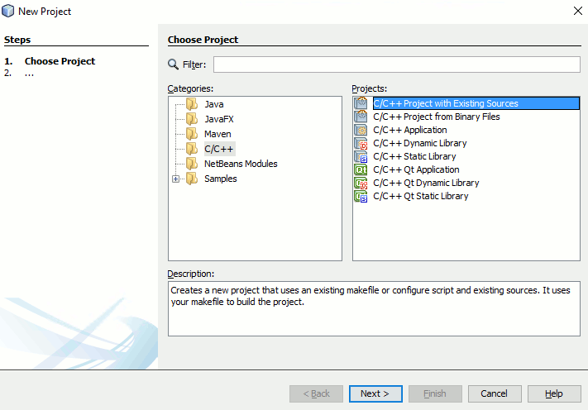Click the C/C++ Application gear icon
Screen dimensions: 588x410
(361, 130)
